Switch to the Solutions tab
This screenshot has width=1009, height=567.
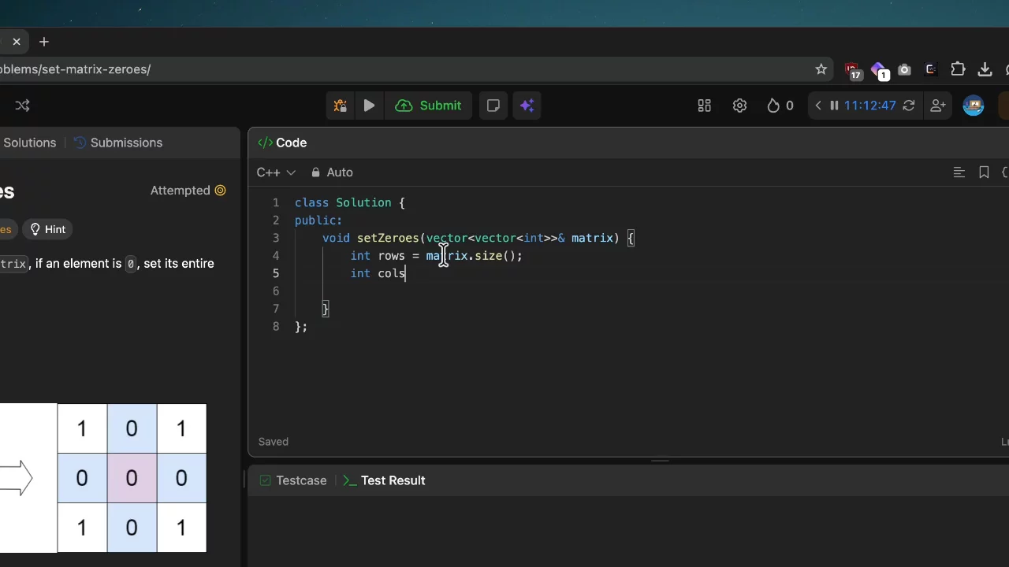tap(29, 143)
